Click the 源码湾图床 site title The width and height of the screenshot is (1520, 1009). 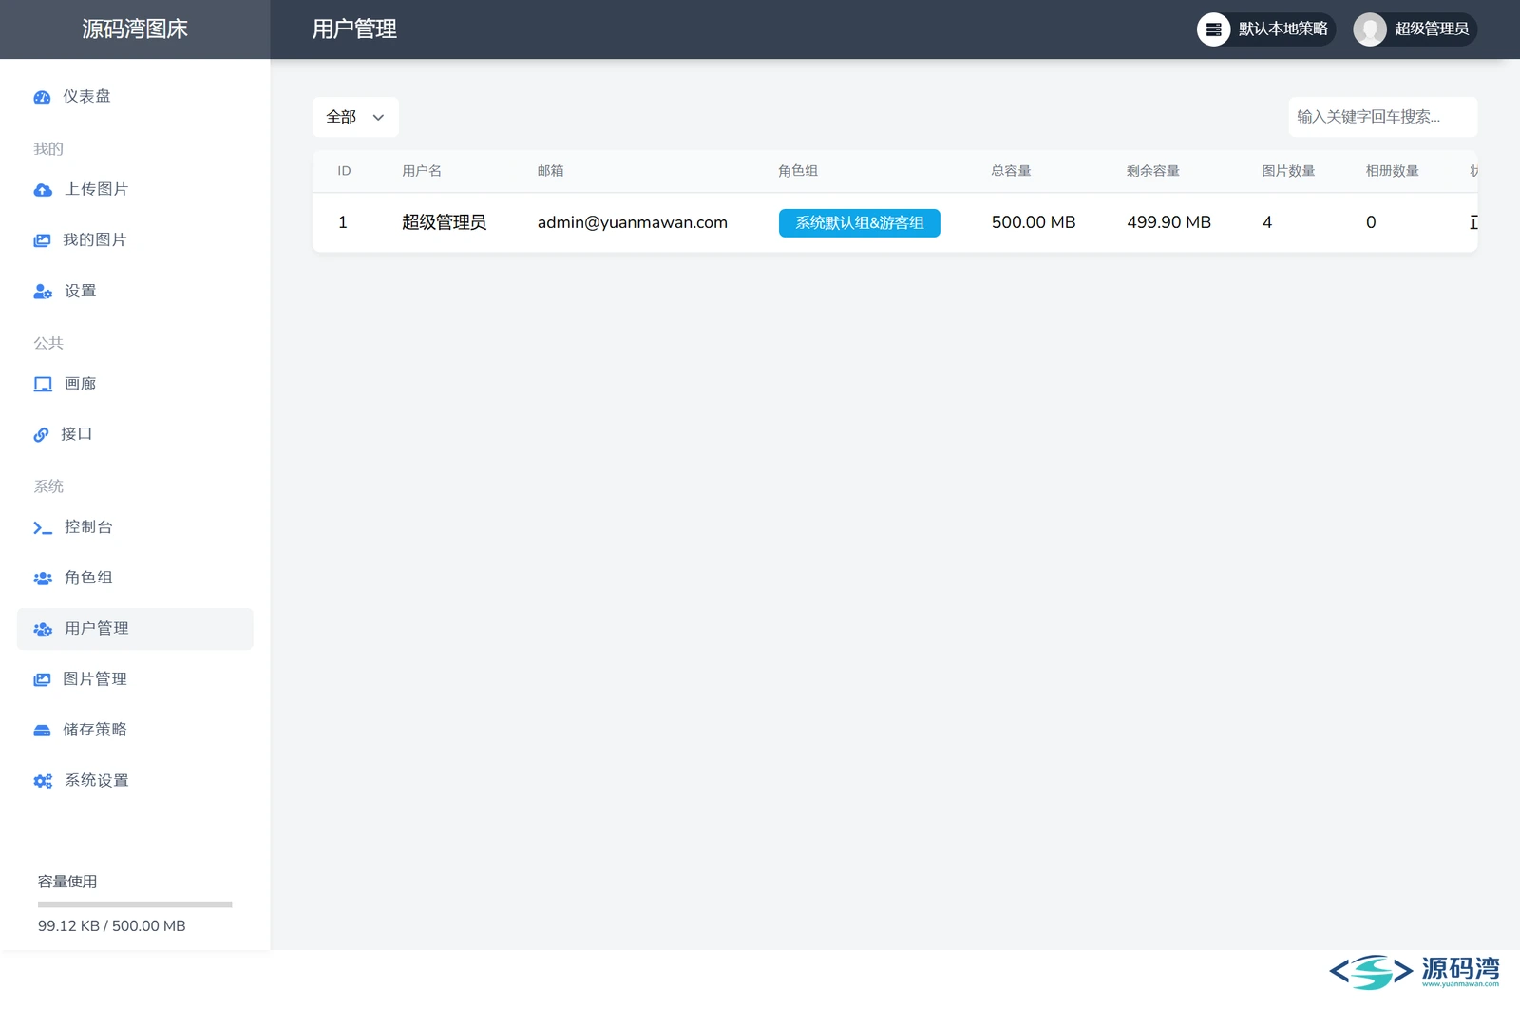point(135,29)
